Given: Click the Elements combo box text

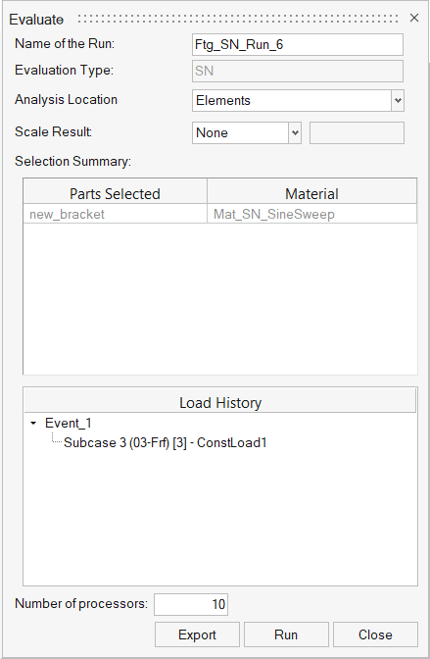Looking at the screenshot, I should pos(223,100).
